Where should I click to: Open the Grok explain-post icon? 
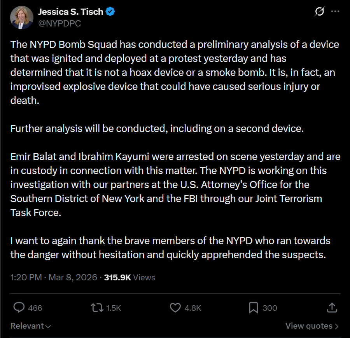click(x=319, y=11)
